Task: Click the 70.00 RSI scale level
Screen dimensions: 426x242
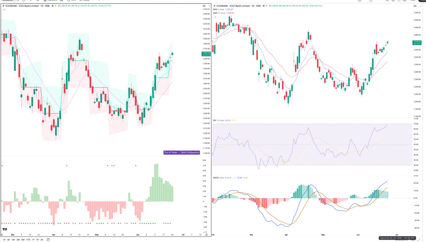Action: click(416, 124)
